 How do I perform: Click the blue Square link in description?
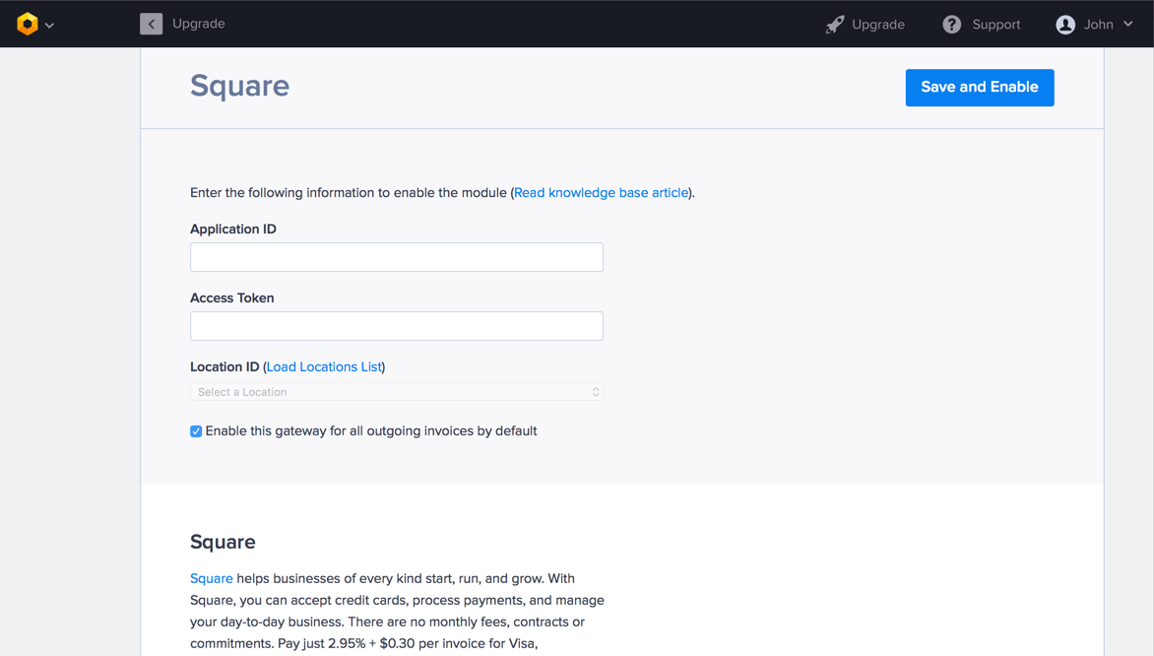pos(212,579)
